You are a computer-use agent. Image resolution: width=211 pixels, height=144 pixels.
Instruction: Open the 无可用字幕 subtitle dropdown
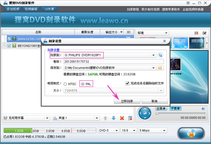[x=47, y=118]
